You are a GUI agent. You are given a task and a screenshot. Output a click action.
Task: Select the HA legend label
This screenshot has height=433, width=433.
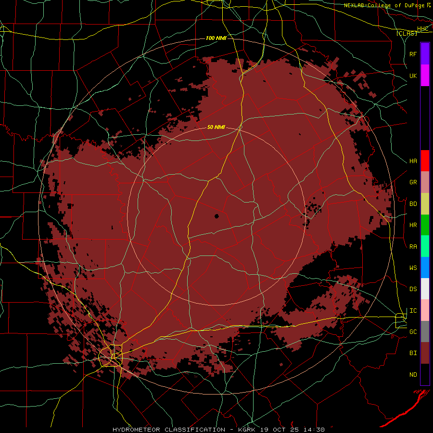point(413,161)
